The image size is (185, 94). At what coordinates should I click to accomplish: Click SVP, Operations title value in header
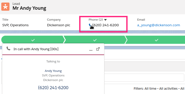click(x=15, y=25)
